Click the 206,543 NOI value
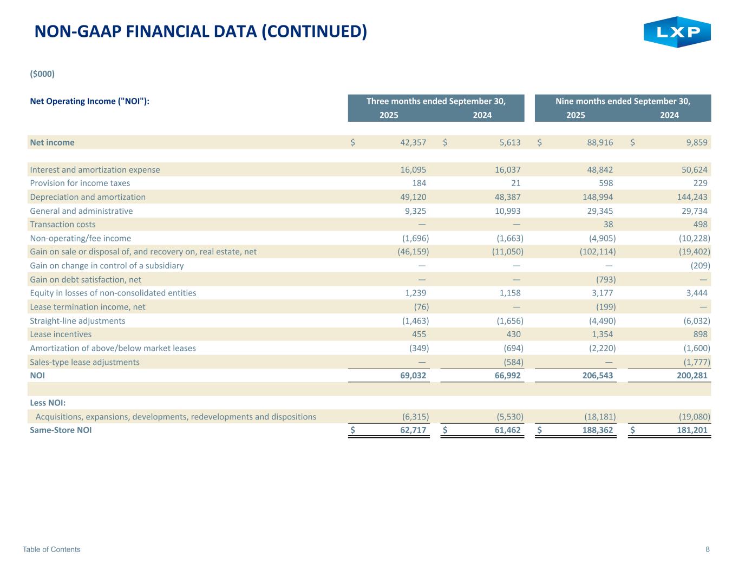739x571 pixels. coord(596,375)
